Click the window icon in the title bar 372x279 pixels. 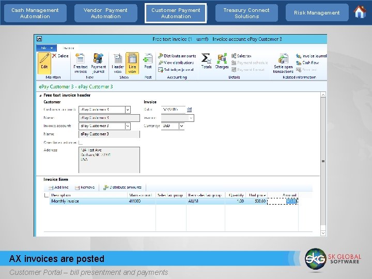pyautogui.click(x=39, y=39)
